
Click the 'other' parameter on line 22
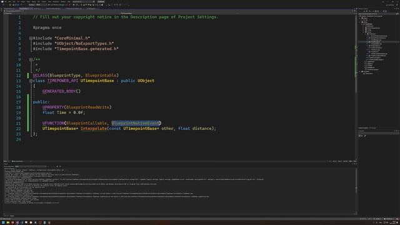[x=167, y=129]
